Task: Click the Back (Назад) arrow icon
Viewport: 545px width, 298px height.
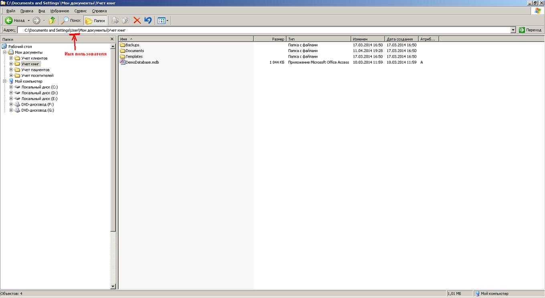Action: (x=9, y=20)
